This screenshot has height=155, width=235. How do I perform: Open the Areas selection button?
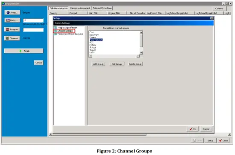[12, 12]
